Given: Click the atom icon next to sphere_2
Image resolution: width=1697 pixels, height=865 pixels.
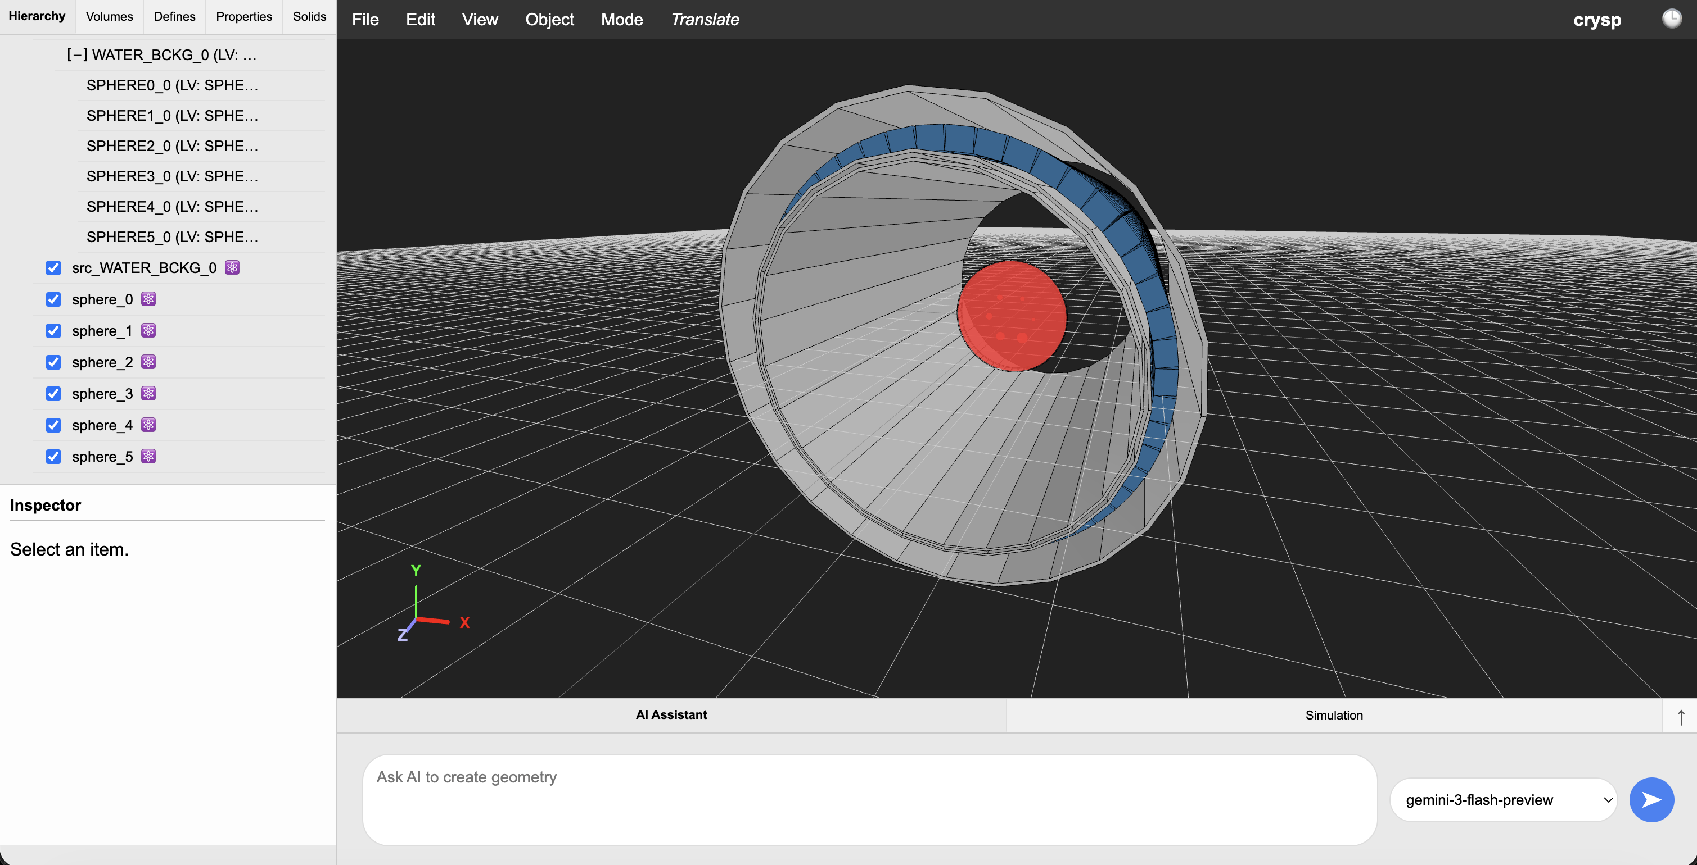Looking at the screenshot, I should click(x=148, y=361).
